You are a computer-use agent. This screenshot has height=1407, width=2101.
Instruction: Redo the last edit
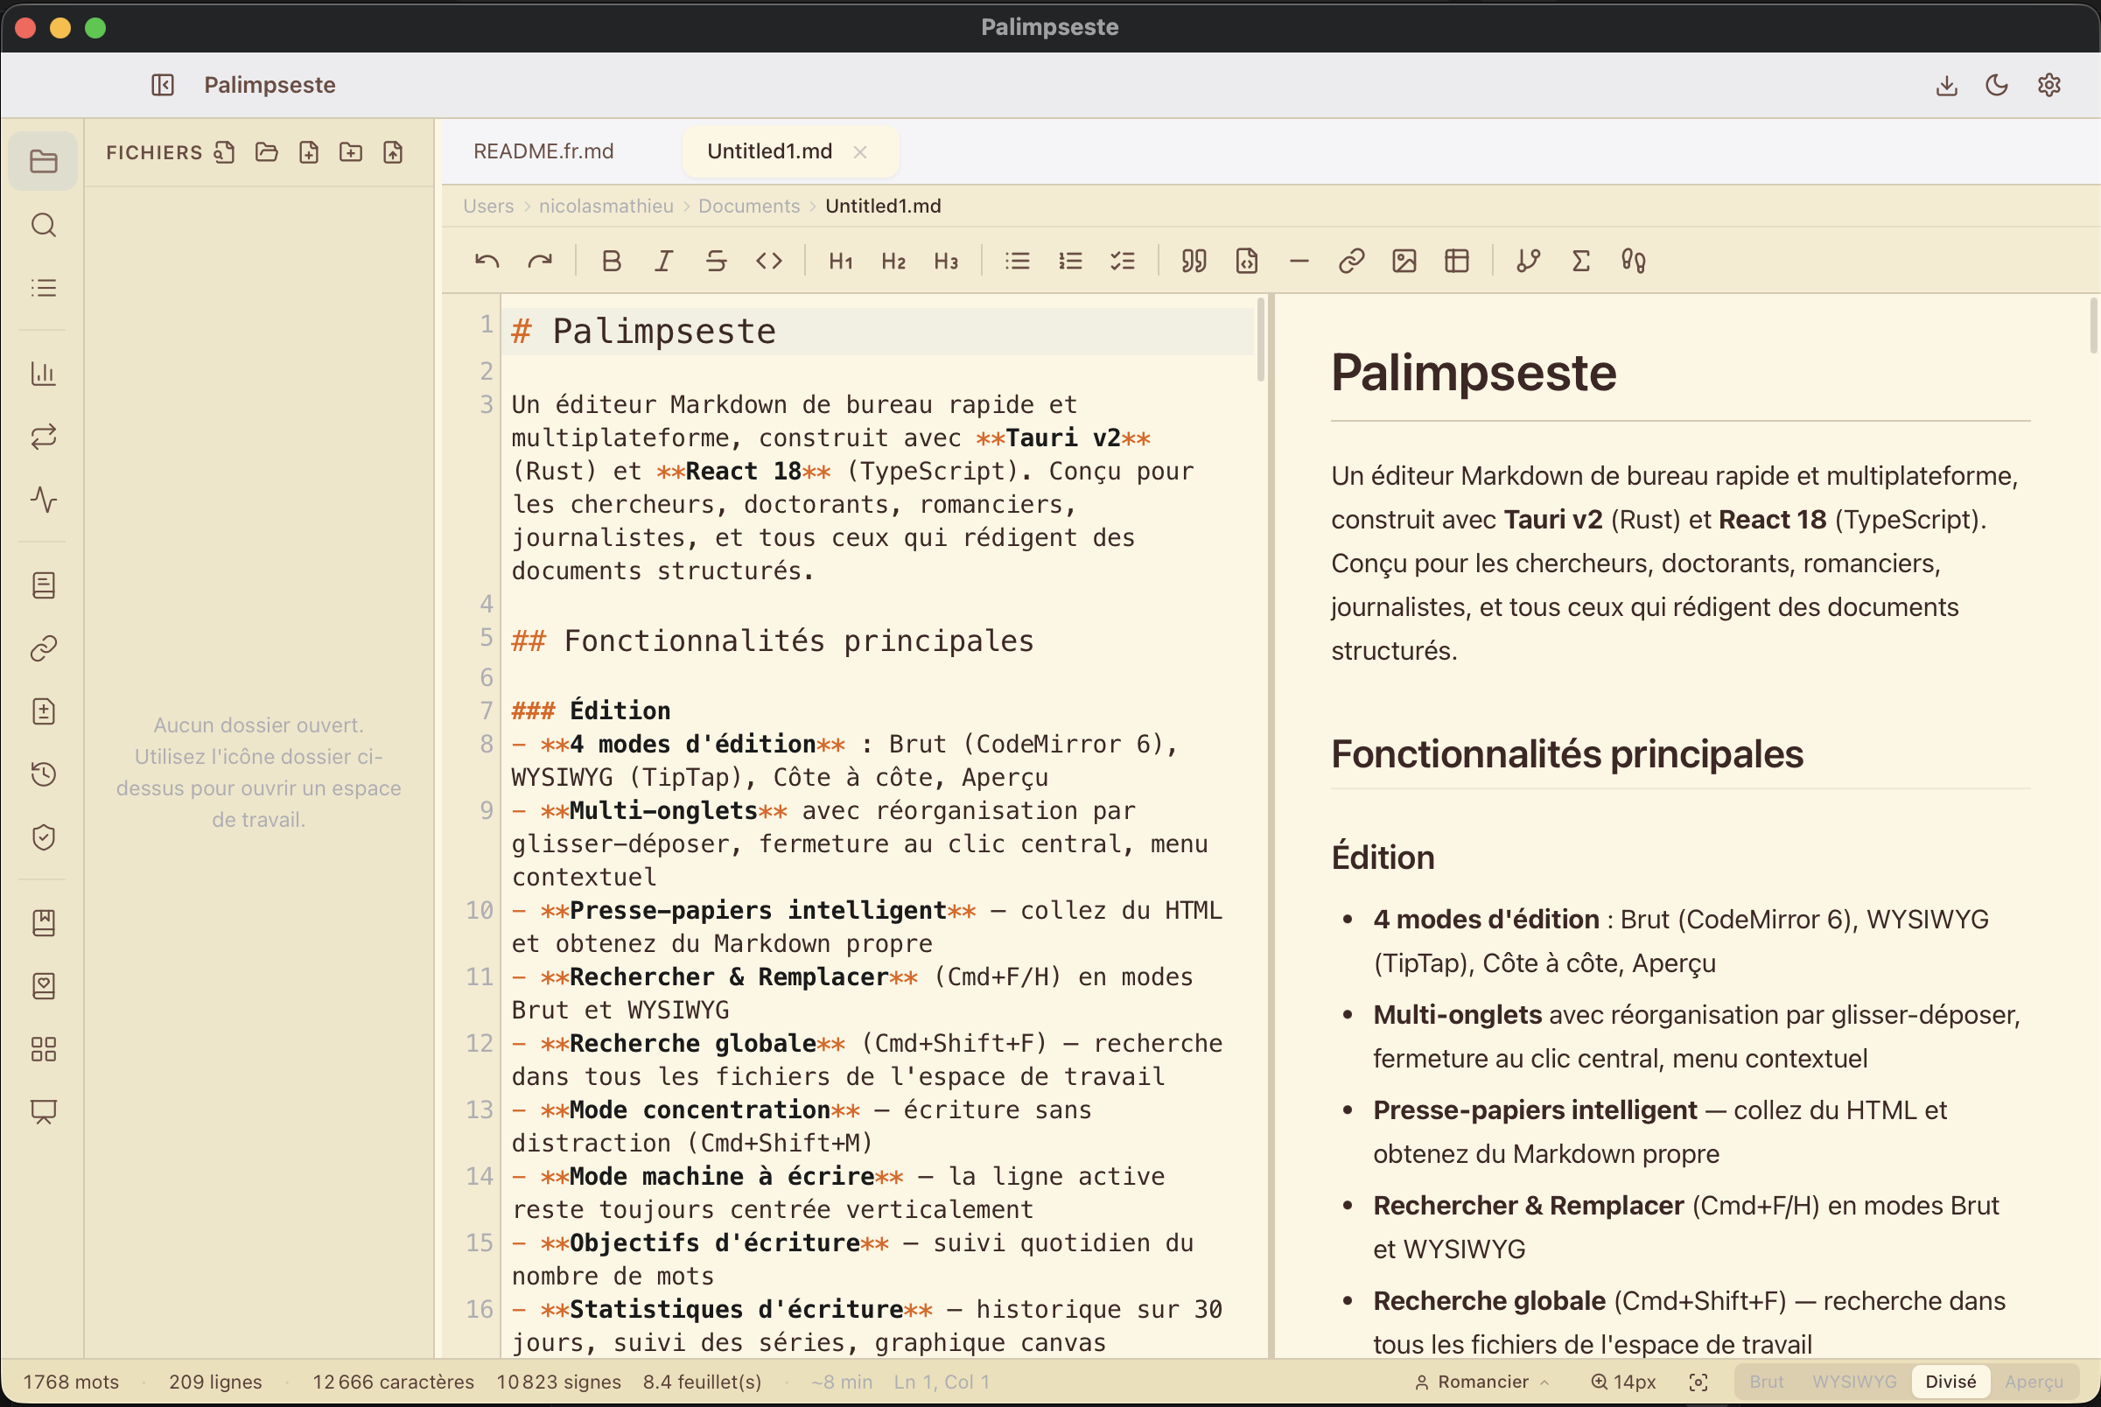pos(540,261)
